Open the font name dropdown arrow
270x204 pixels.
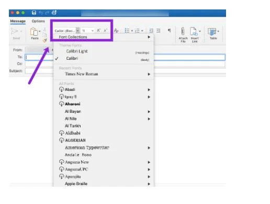[x=78, y=30]
